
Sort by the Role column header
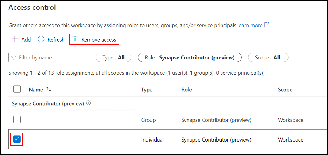click(186, 90)
